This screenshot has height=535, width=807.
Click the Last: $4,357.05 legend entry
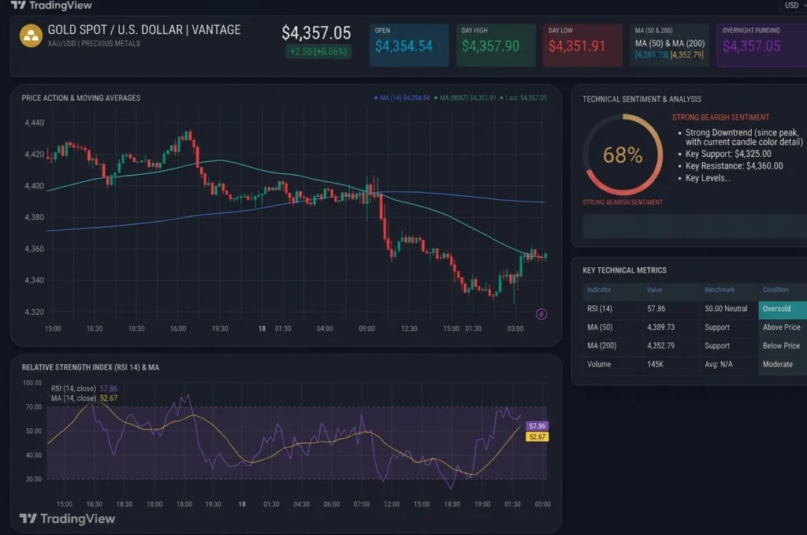[x=523, y=98]
